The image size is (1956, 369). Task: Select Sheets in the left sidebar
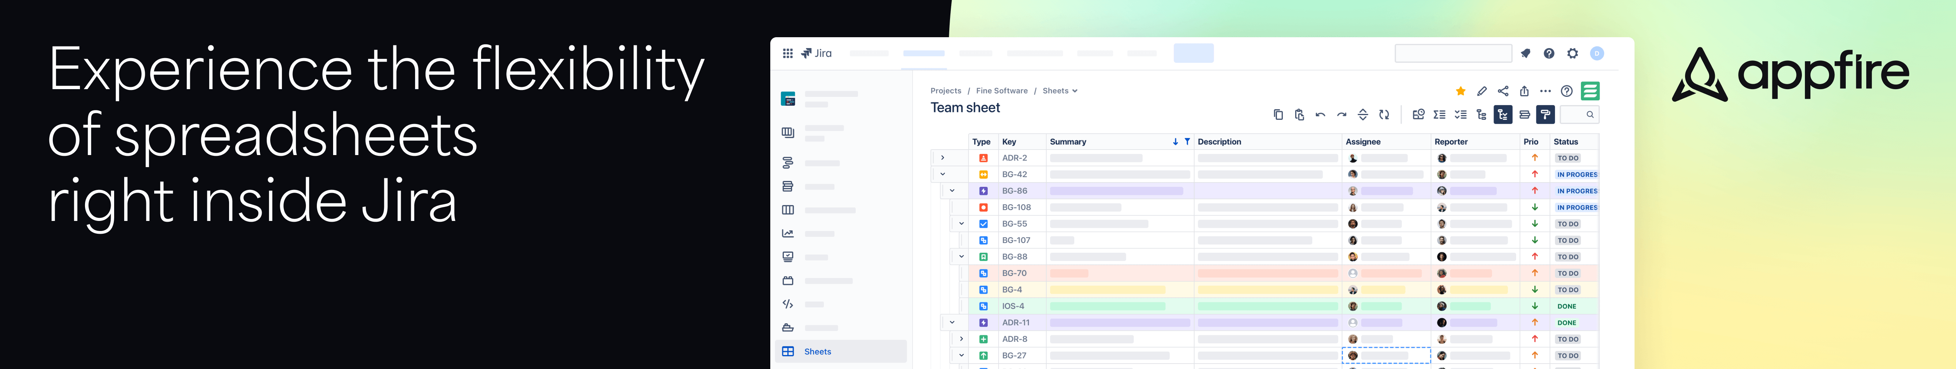pos(841,352)
